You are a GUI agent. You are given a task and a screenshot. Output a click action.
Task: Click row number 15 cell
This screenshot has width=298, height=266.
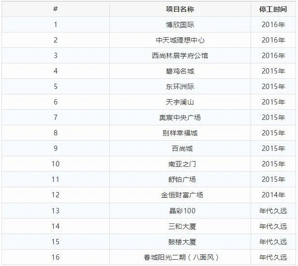coord(56,242)
